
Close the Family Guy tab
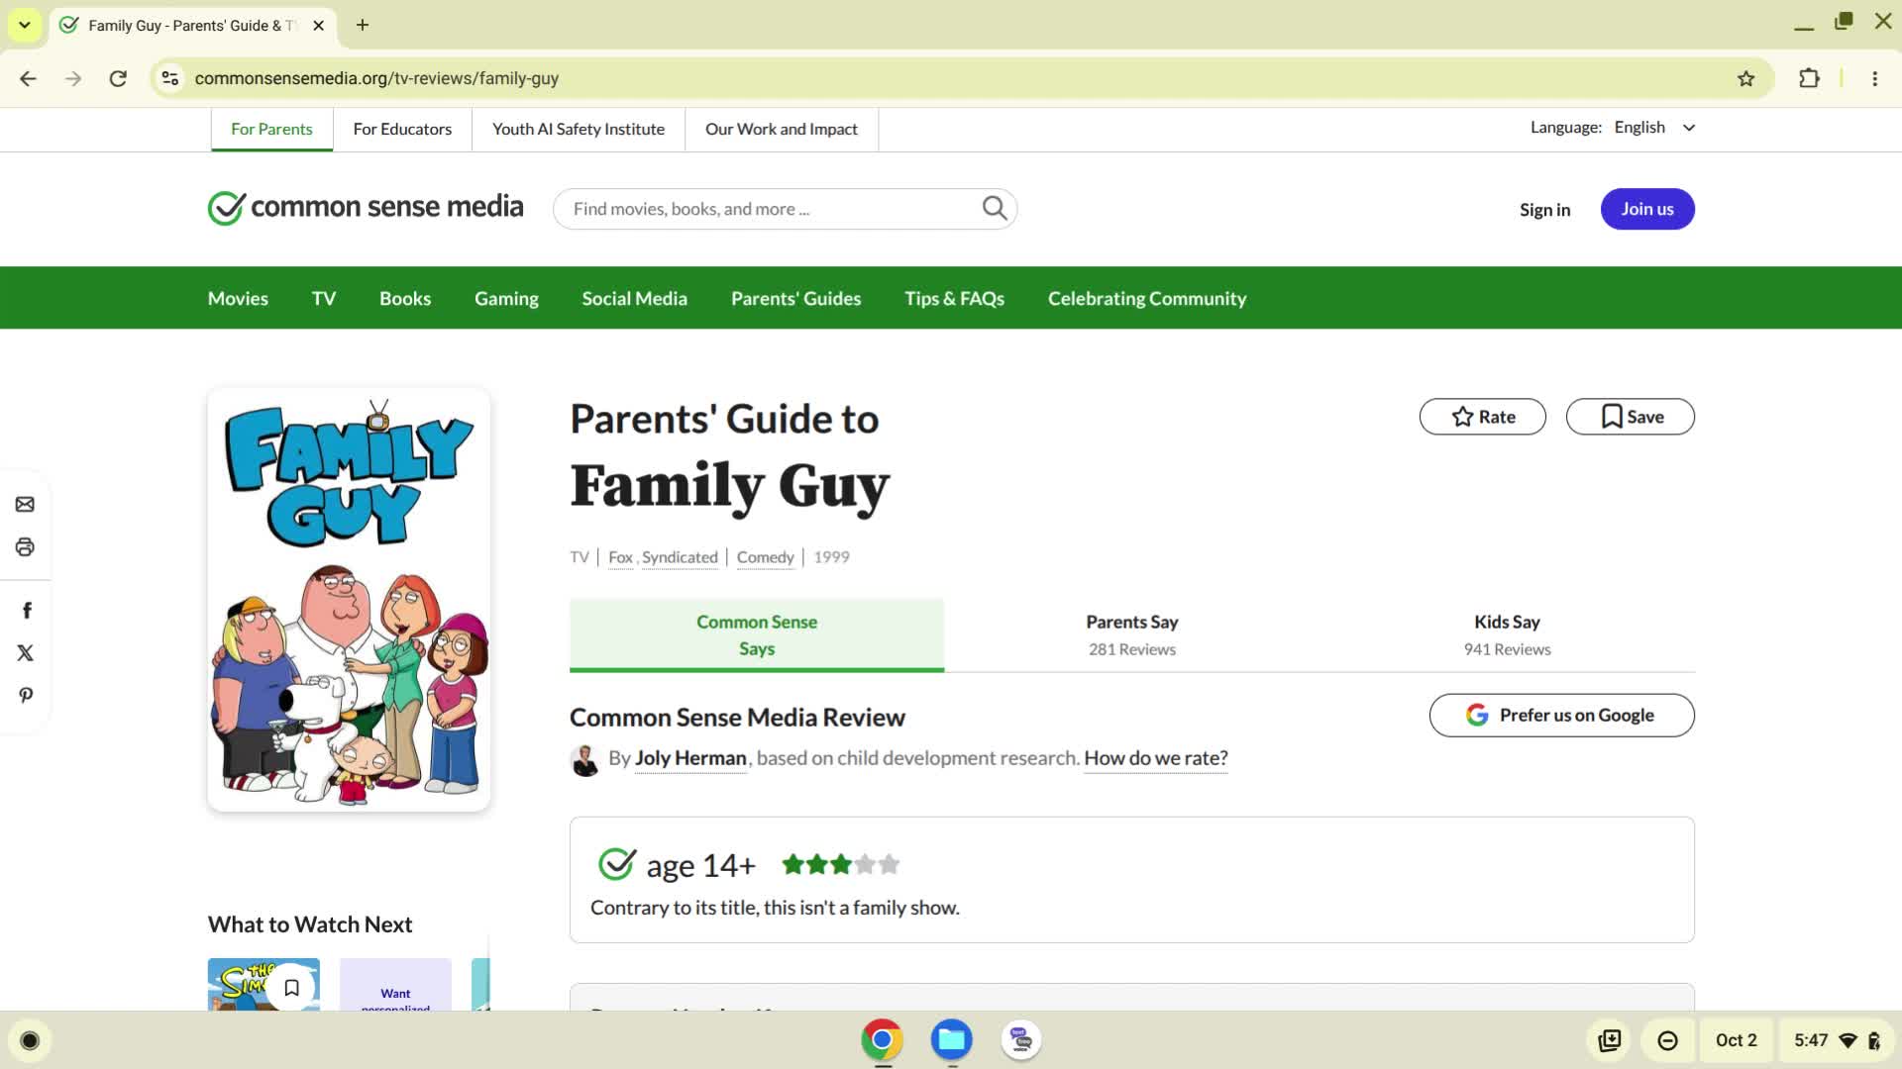[x=318, y=25]
